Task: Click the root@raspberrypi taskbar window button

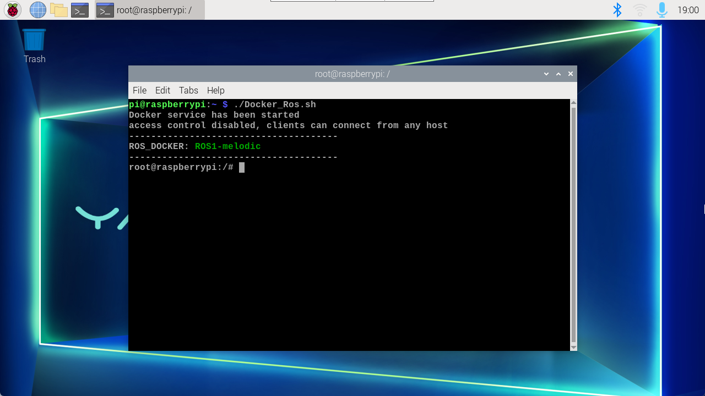Action: [150, 10]
